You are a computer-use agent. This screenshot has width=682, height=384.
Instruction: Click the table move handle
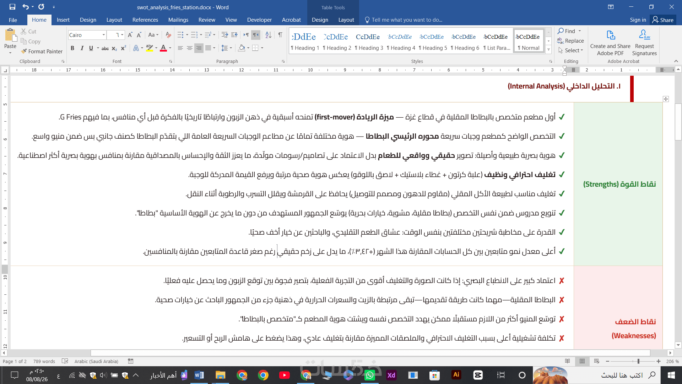(666, 99)
